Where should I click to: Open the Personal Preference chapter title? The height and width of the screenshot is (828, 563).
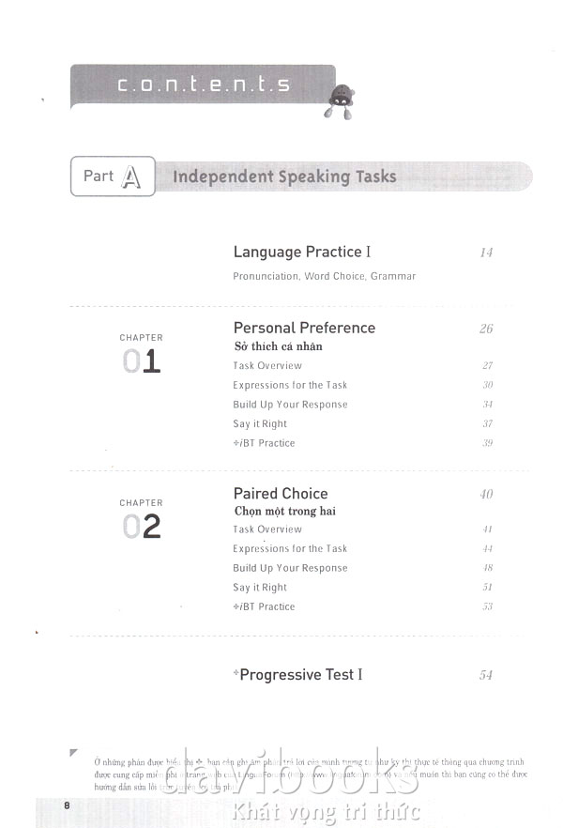pos(304,328)
